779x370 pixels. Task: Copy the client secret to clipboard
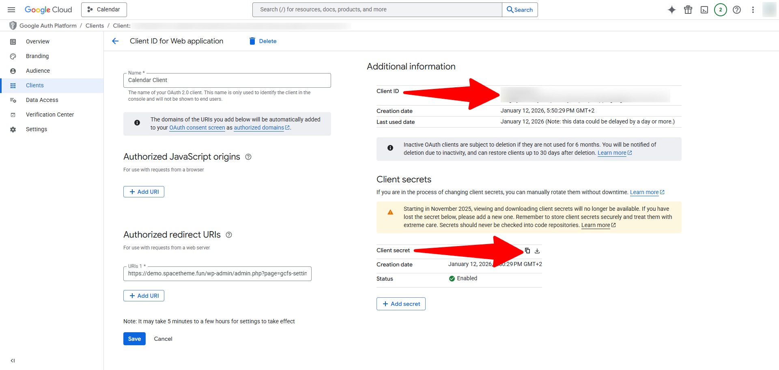[527, 251]
